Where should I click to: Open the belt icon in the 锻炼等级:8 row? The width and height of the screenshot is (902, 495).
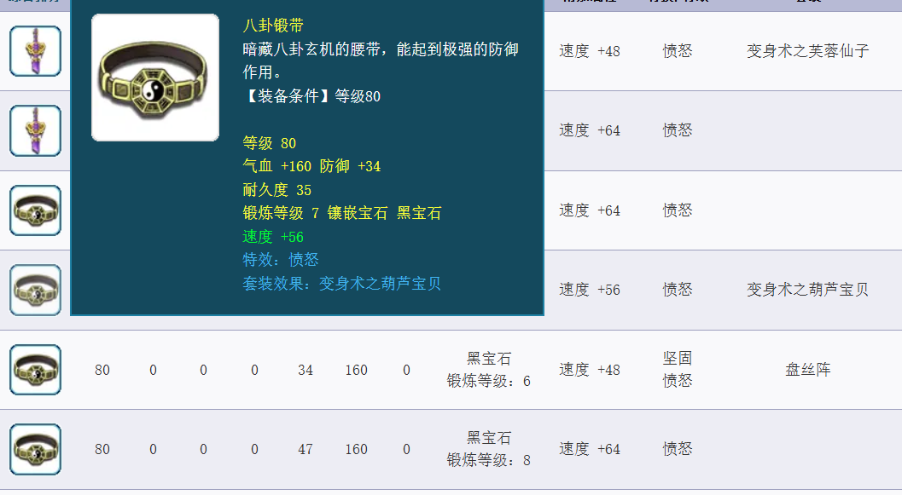36,449
